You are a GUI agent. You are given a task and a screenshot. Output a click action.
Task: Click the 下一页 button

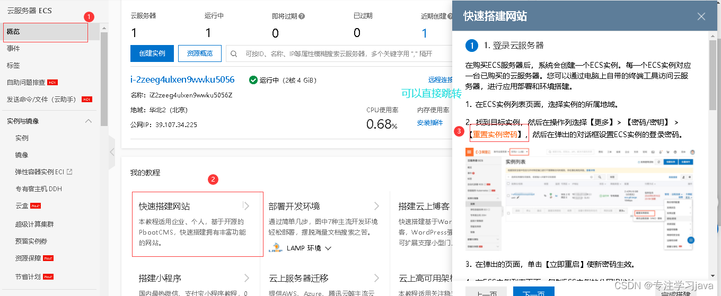click(533, 291)
